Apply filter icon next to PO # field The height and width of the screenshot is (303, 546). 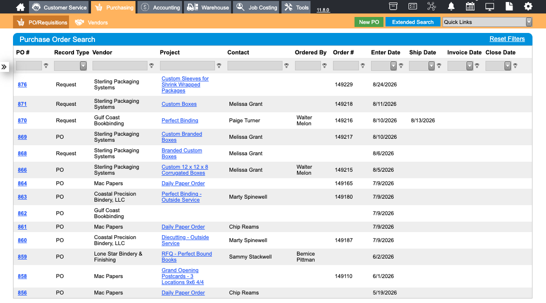tap(46, 66)
